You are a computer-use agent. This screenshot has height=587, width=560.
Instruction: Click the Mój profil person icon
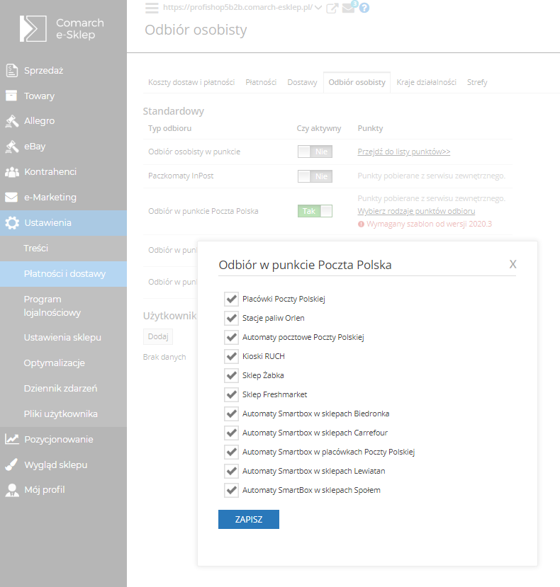pos(12,490)
